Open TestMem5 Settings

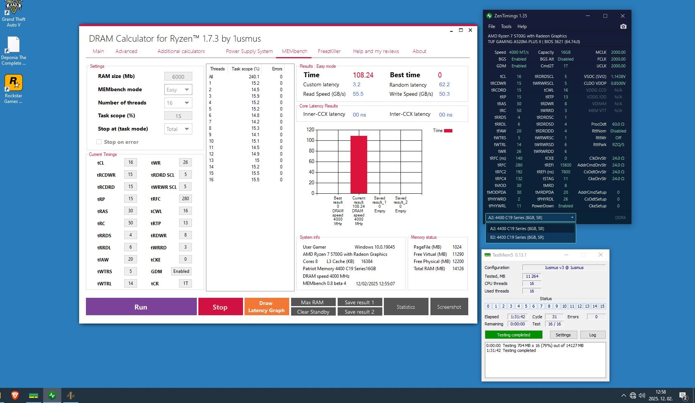click(x=563, y=335)
